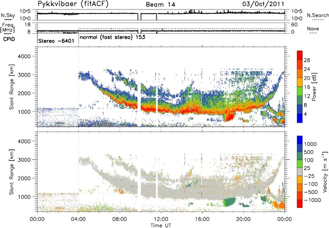
Task: Click the Power [dB] colorbar label
Action: tap(314, 87)
